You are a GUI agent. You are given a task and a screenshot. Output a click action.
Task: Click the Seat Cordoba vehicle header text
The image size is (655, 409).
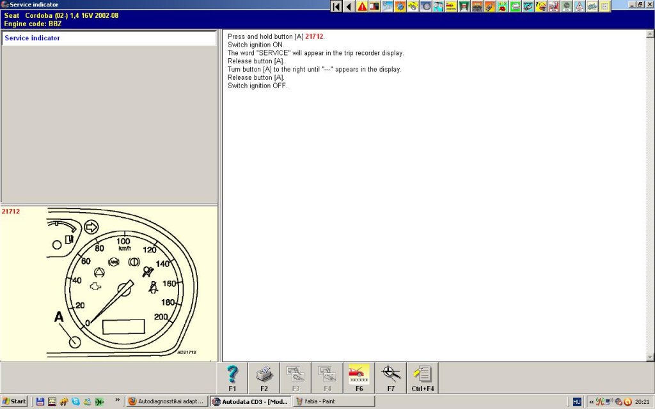[61, 15]
